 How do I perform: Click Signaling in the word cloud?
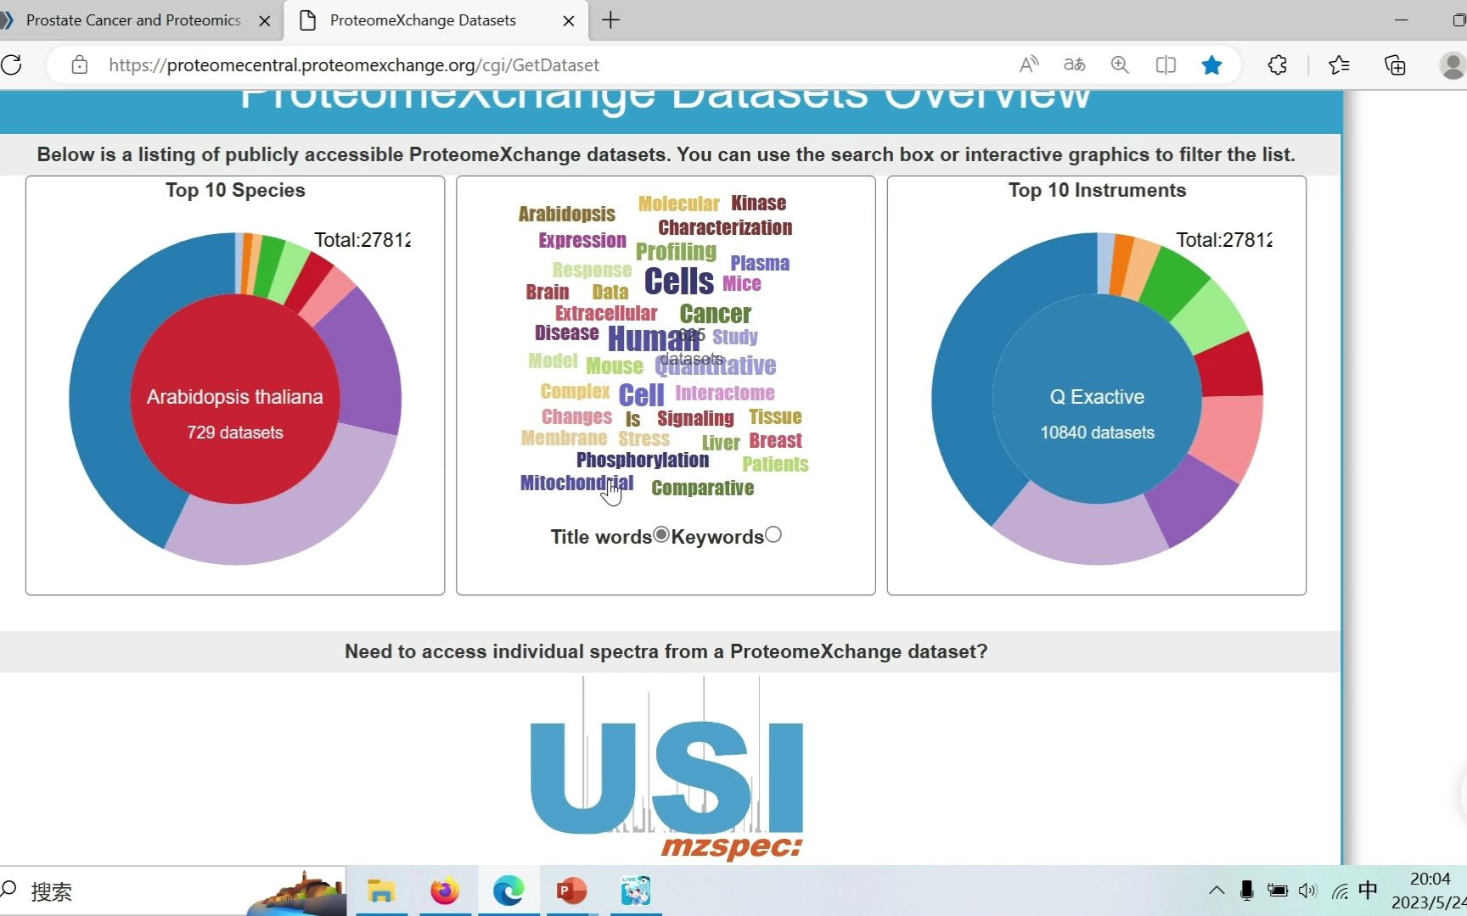[695, 418]
